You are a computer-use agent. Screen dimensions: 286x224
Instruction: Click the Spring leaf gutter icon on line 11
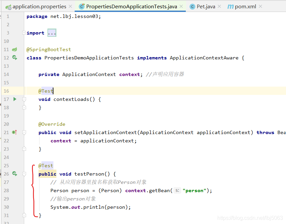[x=15, y=49]
